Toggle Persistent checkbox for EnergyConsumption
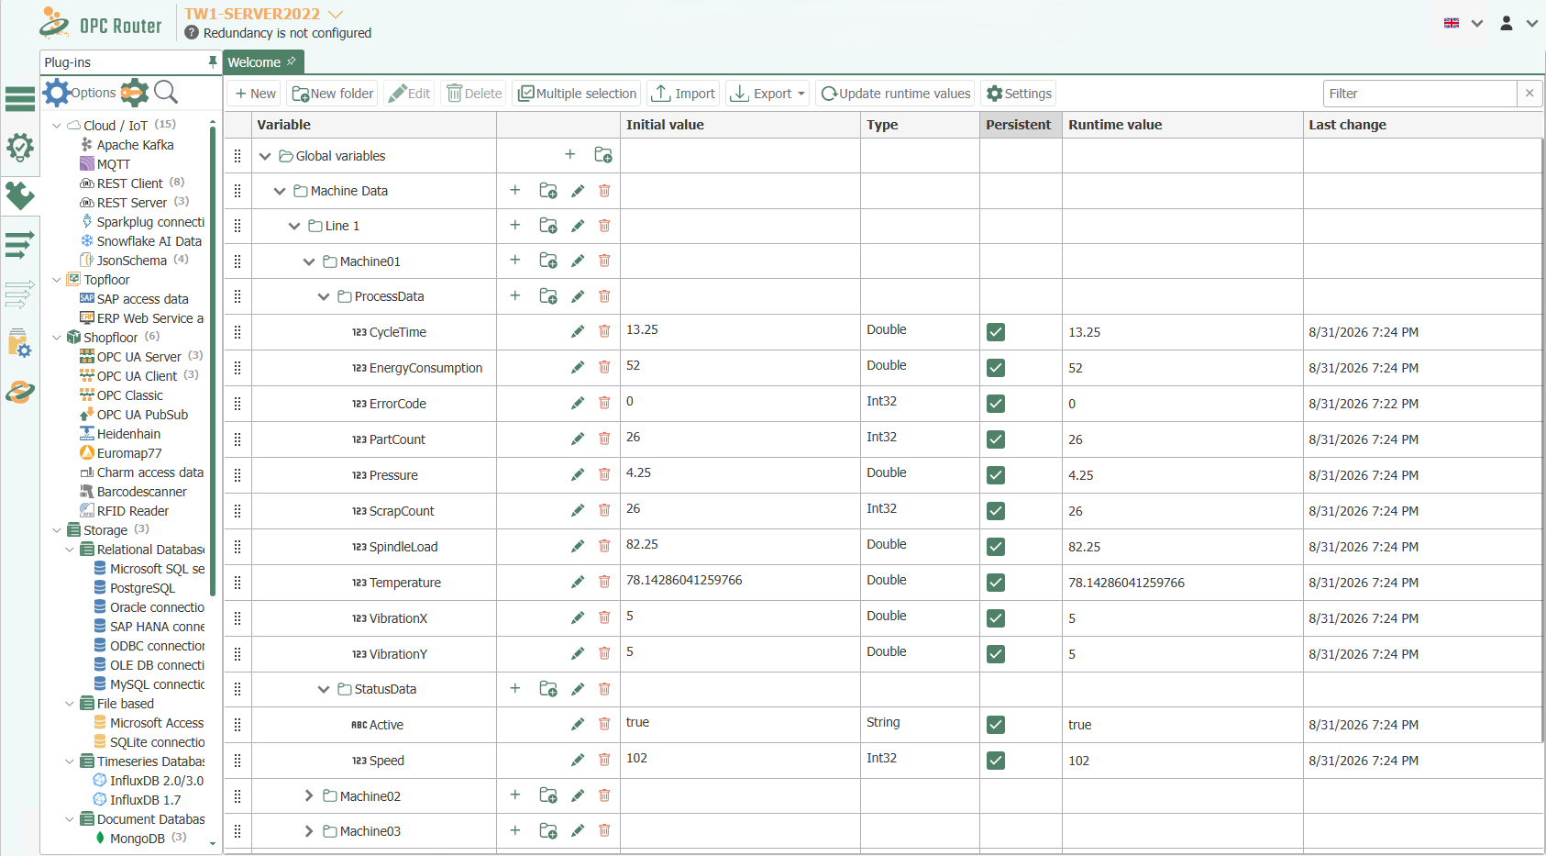The width and height of the screenshot is (1546, 856). click(x=996, y=368)
